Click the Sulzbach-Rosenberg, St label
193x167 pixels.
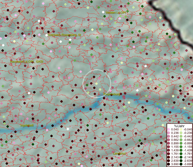pyautogui.click(x=64, y=35)
